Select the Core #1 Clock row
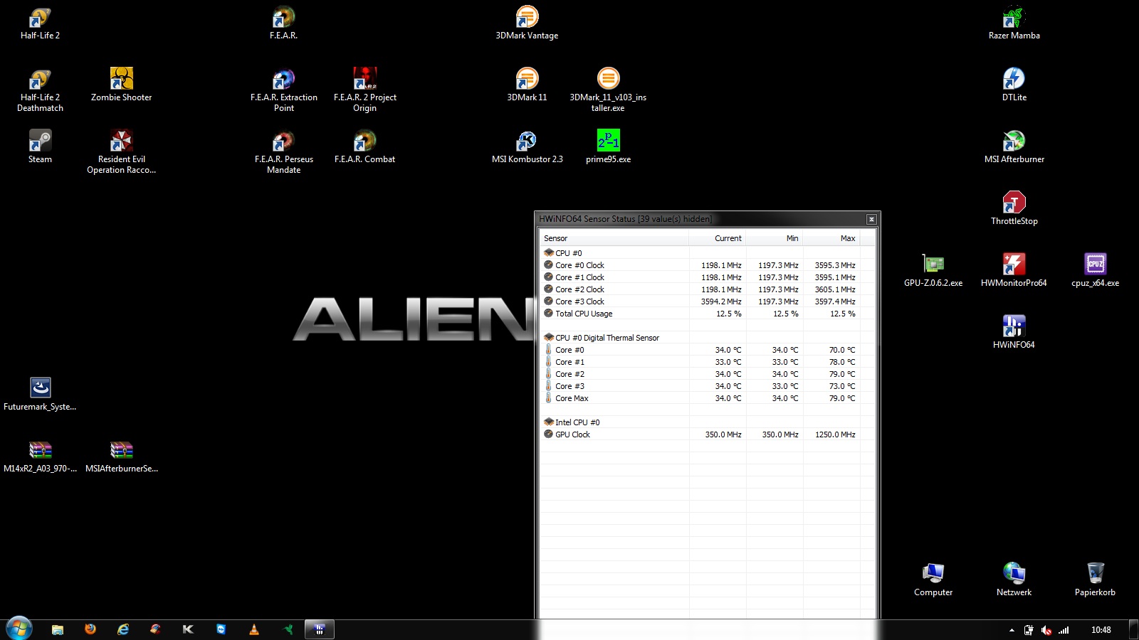1139x640 pixels. pos(707,277)
